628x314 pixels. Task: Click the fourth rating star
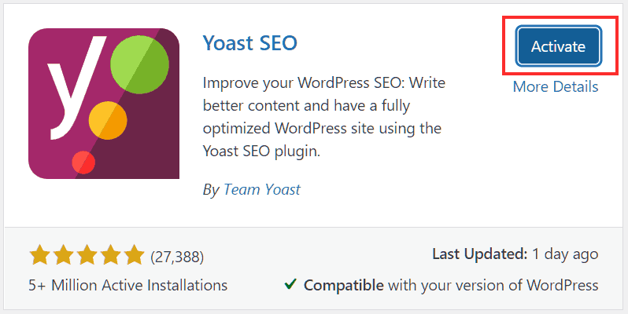[x=110, y=255]
